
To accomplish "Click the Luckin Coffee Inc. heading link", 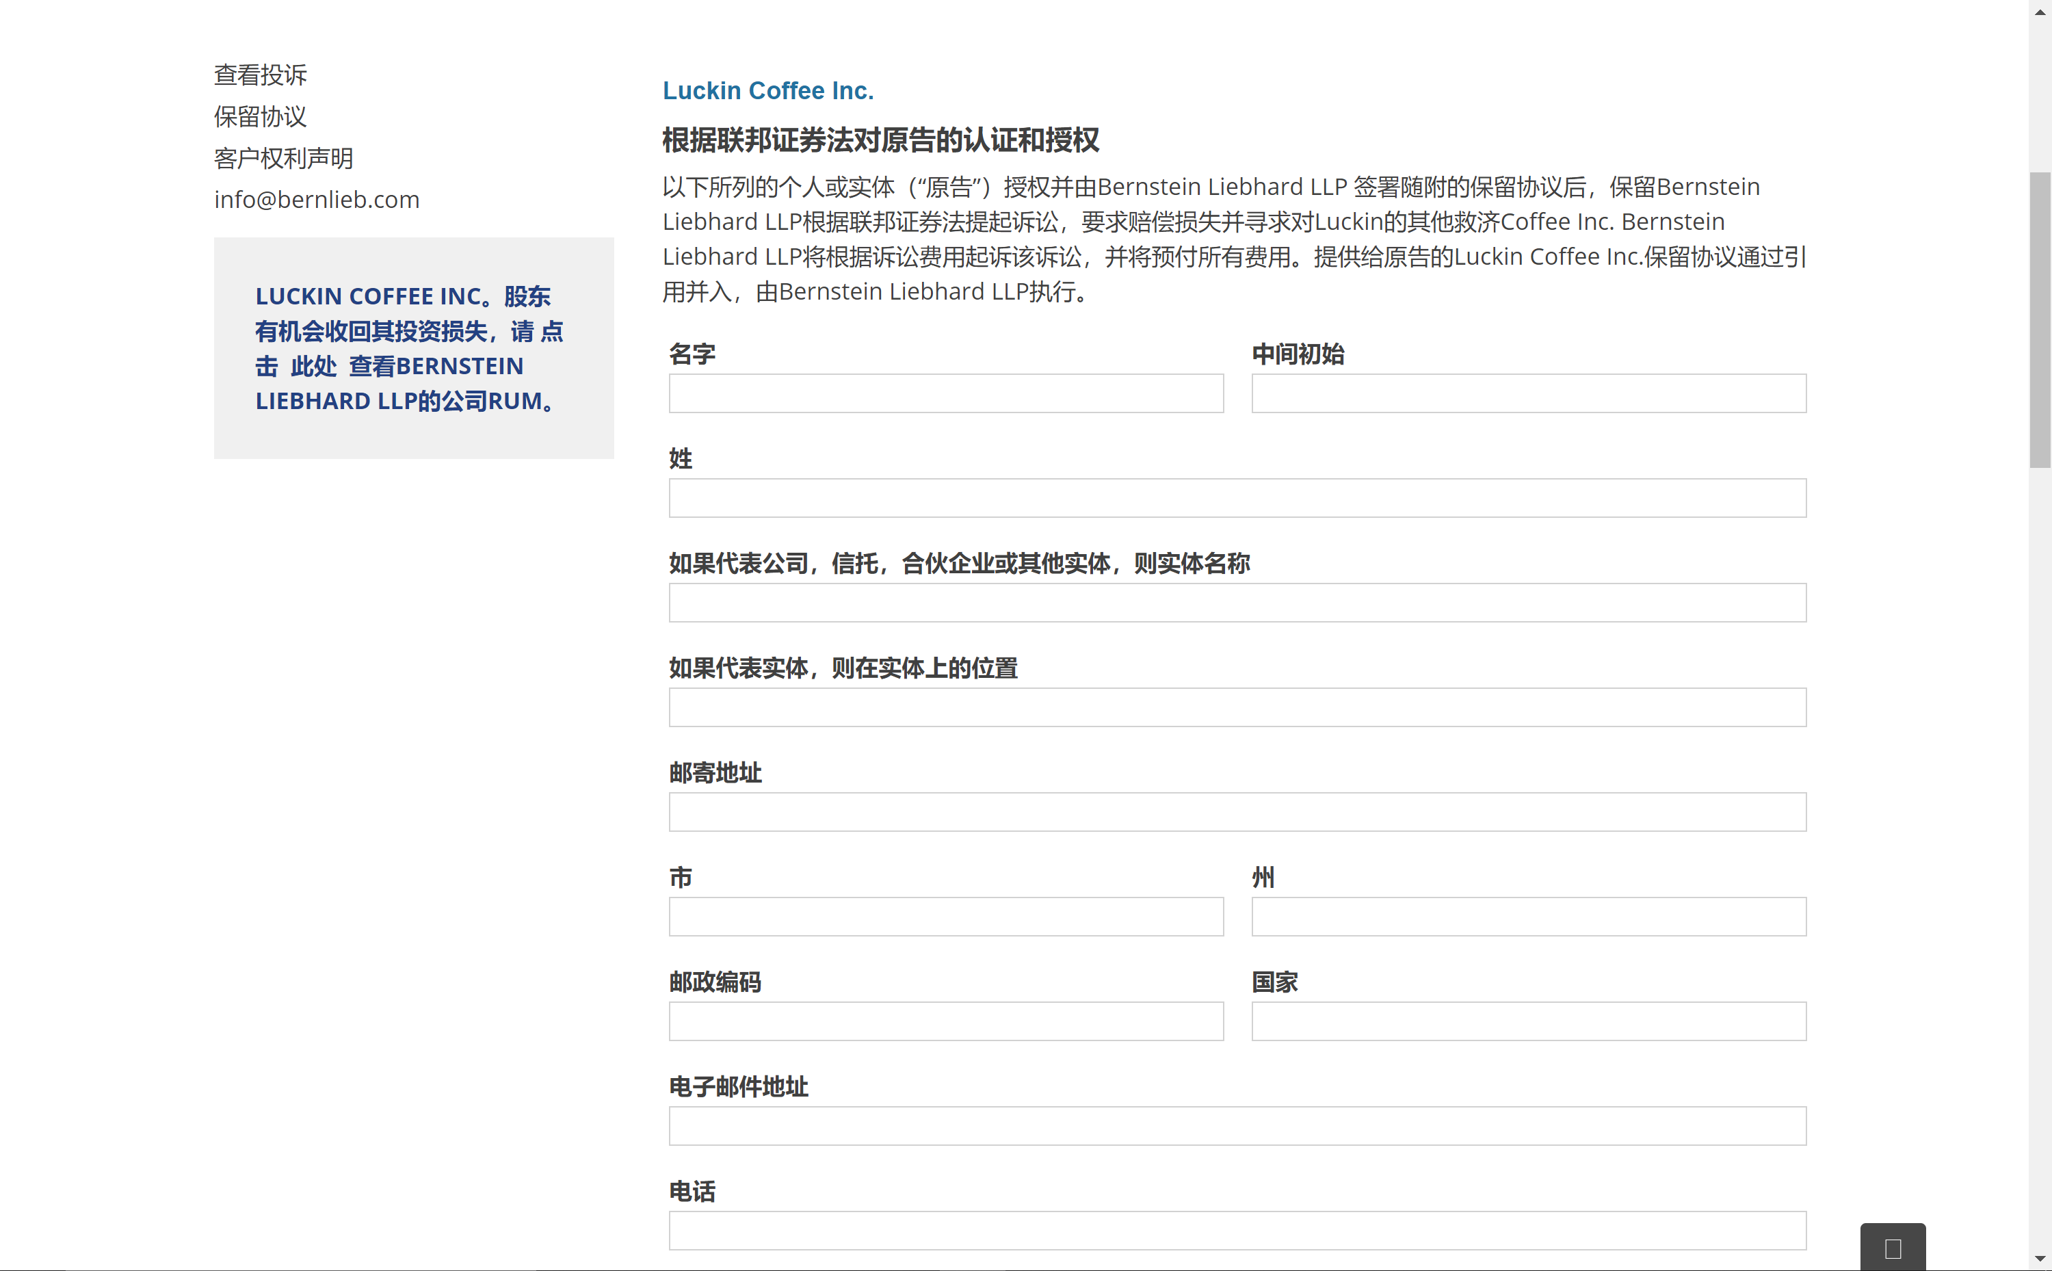I will [x=768, y=91].
